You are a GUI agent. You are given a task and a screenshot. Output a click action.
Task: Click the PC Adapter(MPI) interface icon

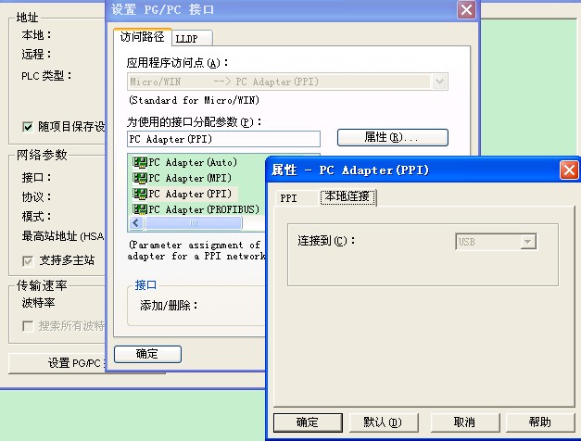[140, 178]
